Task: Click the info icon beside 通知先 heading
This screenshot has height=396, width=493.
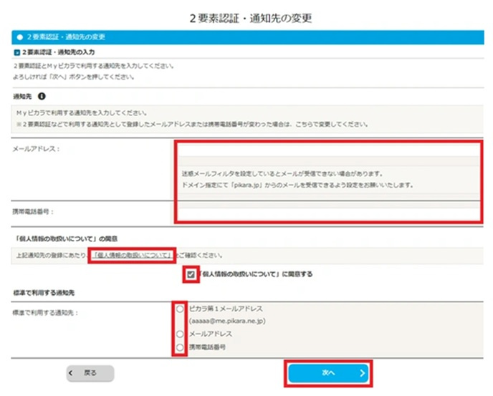Action: (x=42, y=96)
